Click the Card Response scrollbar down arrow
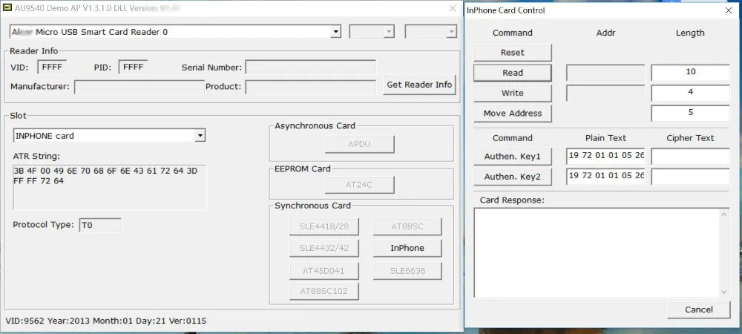Image resolution: width=742 pixels, height=334 pixels. point(723,292)
